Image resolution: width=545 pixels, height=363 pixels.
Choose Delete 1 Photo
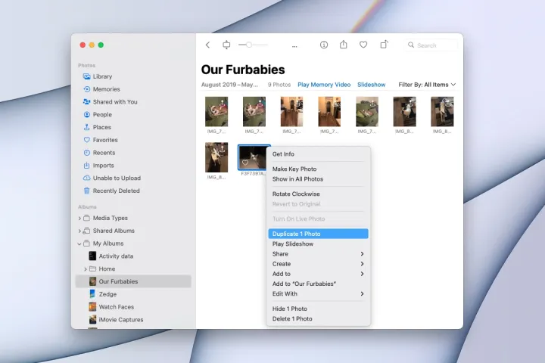(x=318, y=319)
